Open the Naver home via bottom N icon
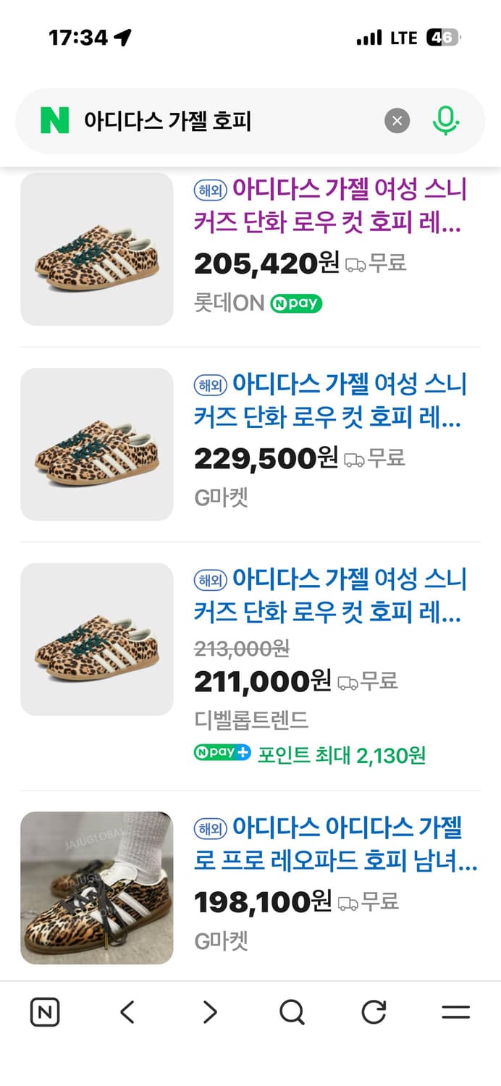Viewport: 501px width, 1086px height. (x=44, y=1012)
